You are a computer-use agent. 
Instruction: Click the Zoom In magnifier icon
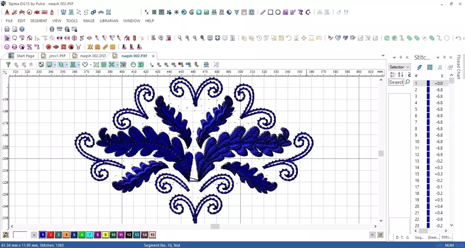tap(187, 38)
